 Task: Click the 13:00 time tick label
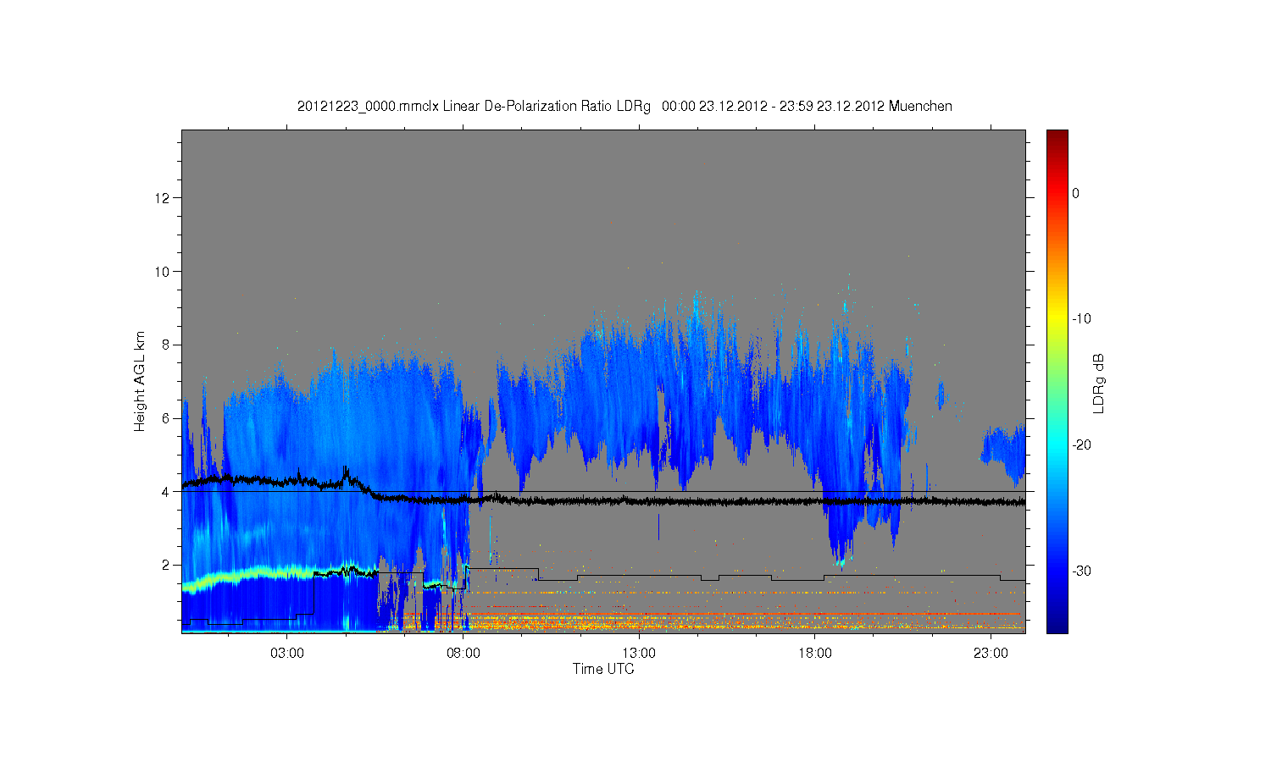tap(639, 654)
